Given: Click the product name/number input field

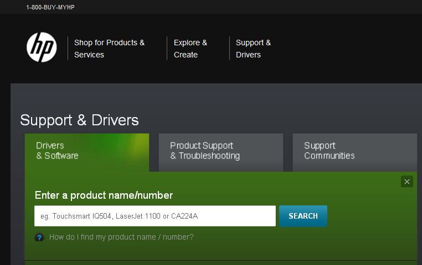Looking at the screenshot, I should 155,216.
